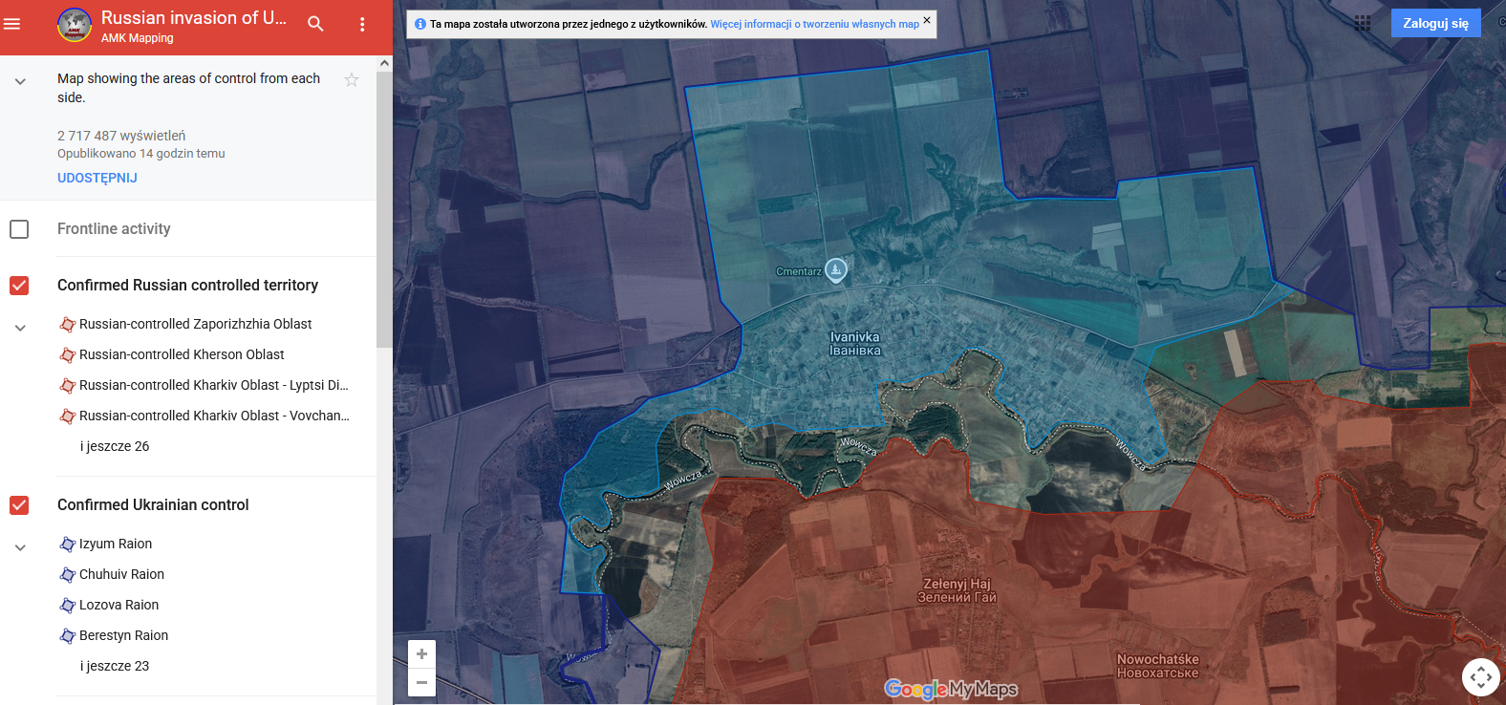The height and width of the screenshot is (705, 1506).
Task: Open Russian-controlled Kharkiv Oblast Vovchansk entry
Action: pyautogui.click(x=214, y=416)
